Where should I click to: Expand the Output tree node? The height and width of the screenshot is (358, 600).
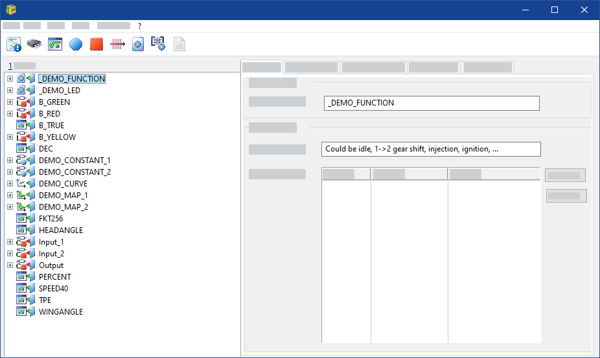(10, 265)
